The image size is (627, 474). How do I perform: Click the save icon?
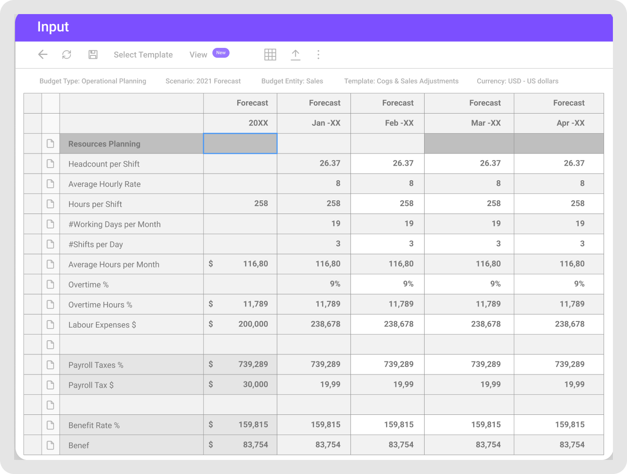[93, 54]
